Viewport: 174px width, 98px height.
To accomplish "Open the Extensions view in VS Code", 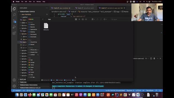I will tap(14, 33).
